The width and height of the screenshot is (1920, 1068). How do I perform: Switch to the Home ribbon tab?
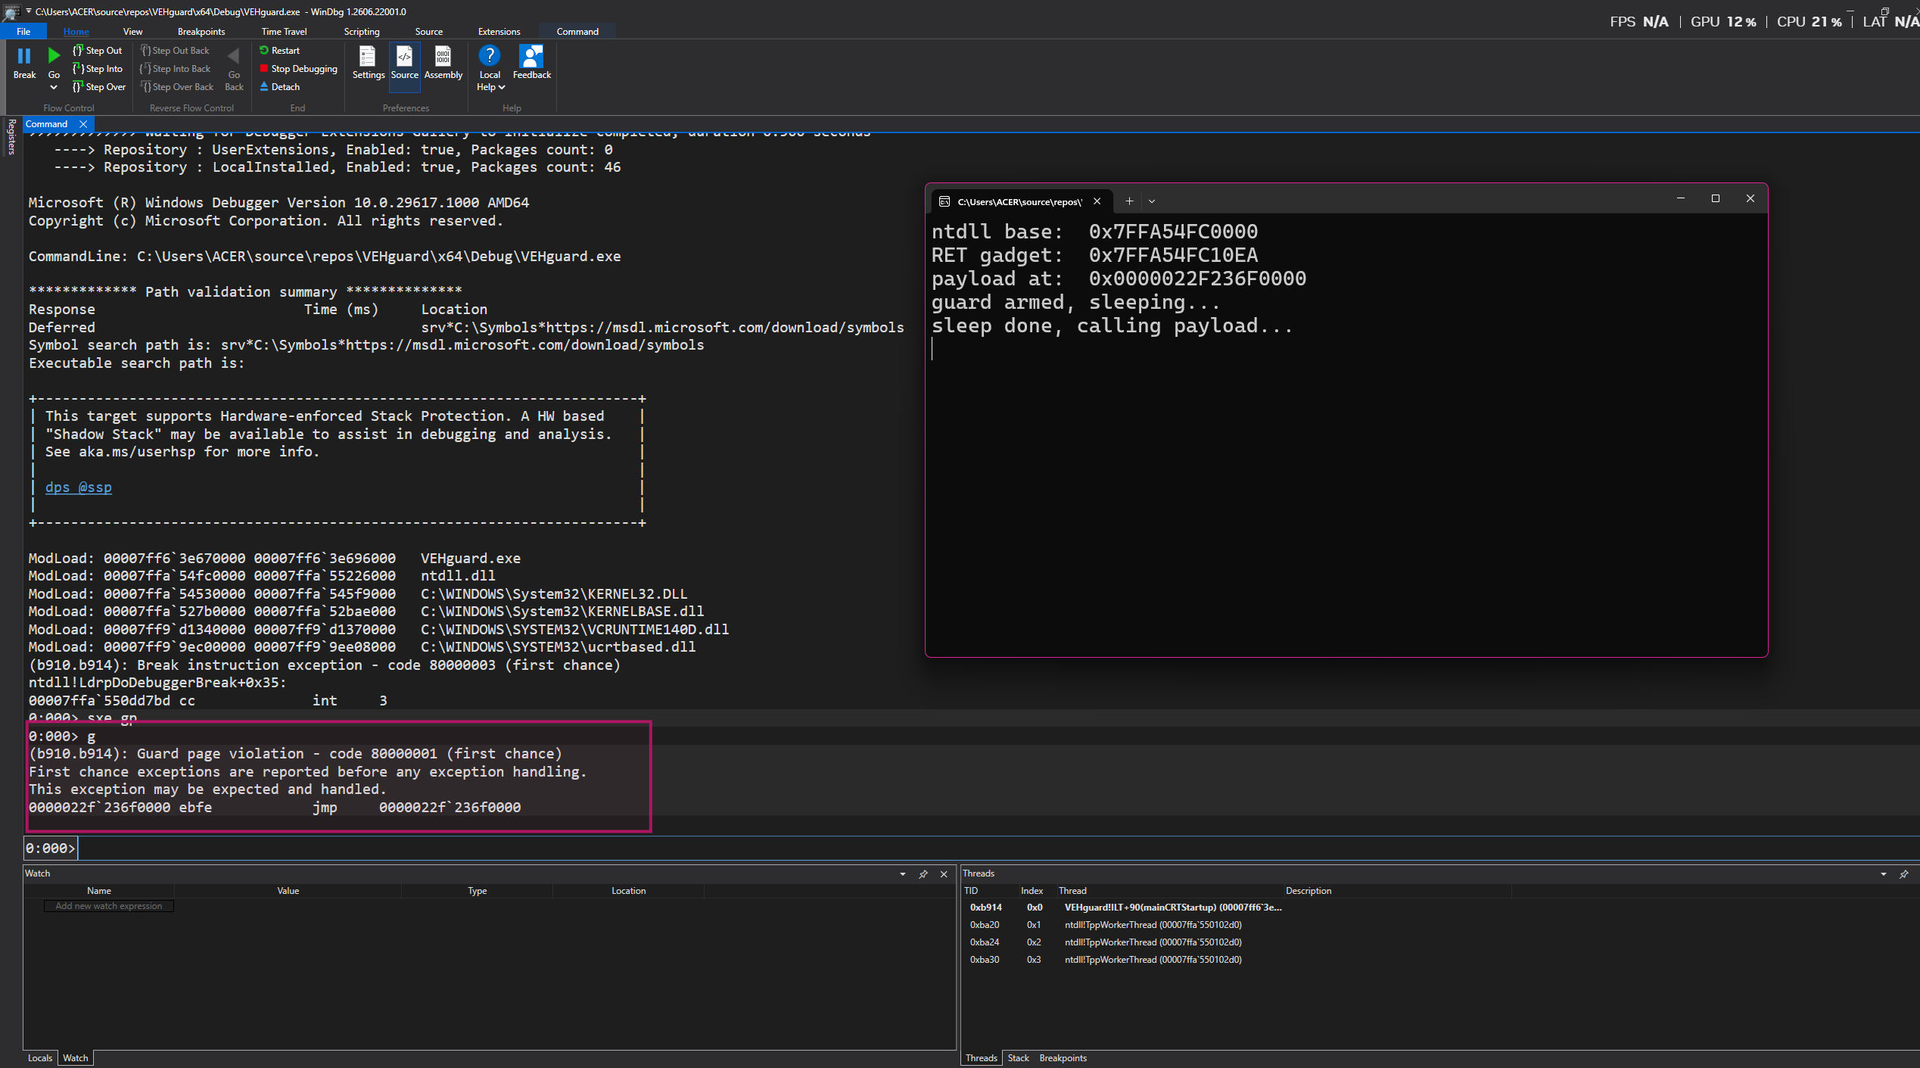[x=76, y=31]
